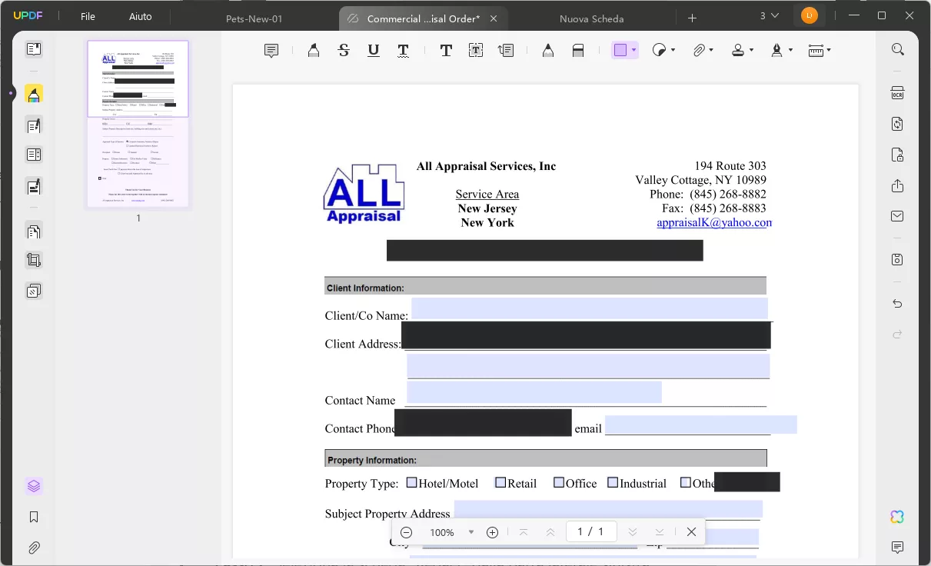Screen dimensions: 931x566
Task: Zoom out with the minus button
Action: [x=407, y=532]
